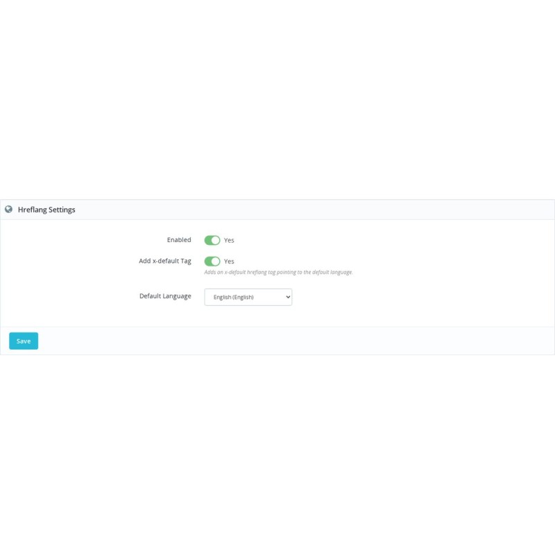Click the globe icon beside Hreflang Settings

(x=8, y=210)
